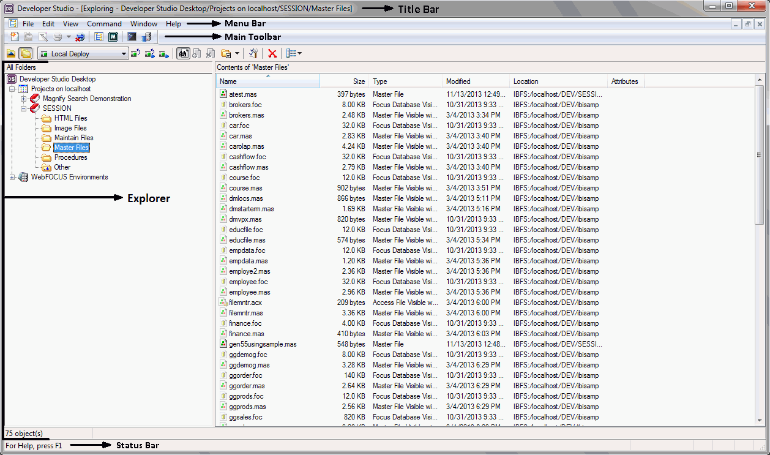Open the dark command console icon
770x455 pixels.
point(132,37)
